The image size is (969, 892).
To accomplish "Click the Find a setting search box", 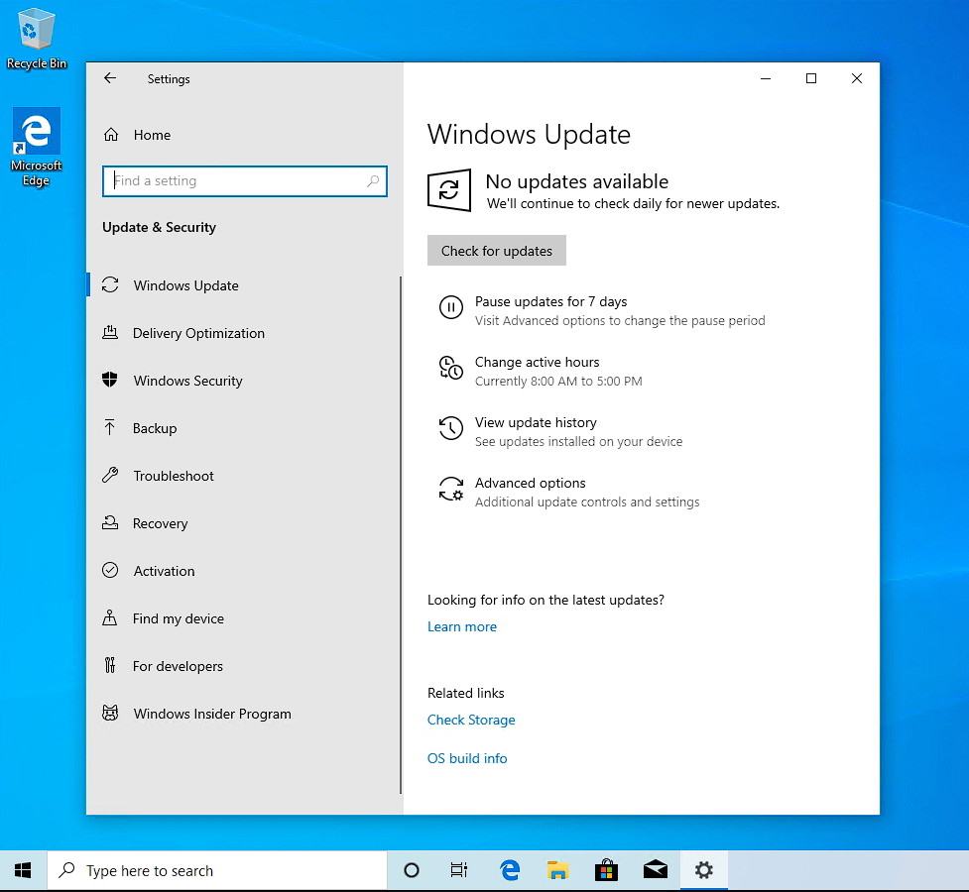I will tap(238, 181).
